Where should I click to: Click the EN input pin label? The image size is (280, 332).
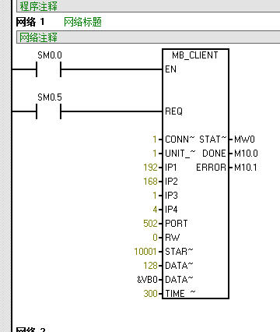click(171, 69)
